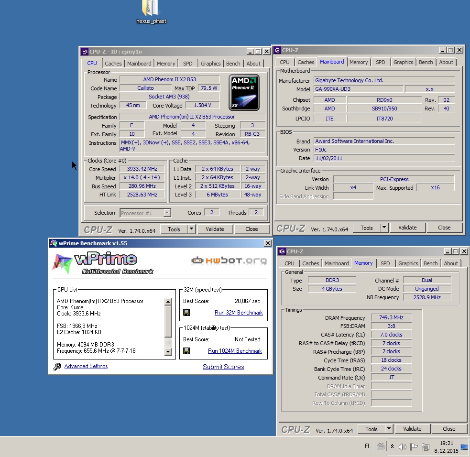This screenshot has height=457, width=470.
Task: Open Tools dropdown arrow in Mainboard window
Action: pyautogui.click(x=384, y=228)
